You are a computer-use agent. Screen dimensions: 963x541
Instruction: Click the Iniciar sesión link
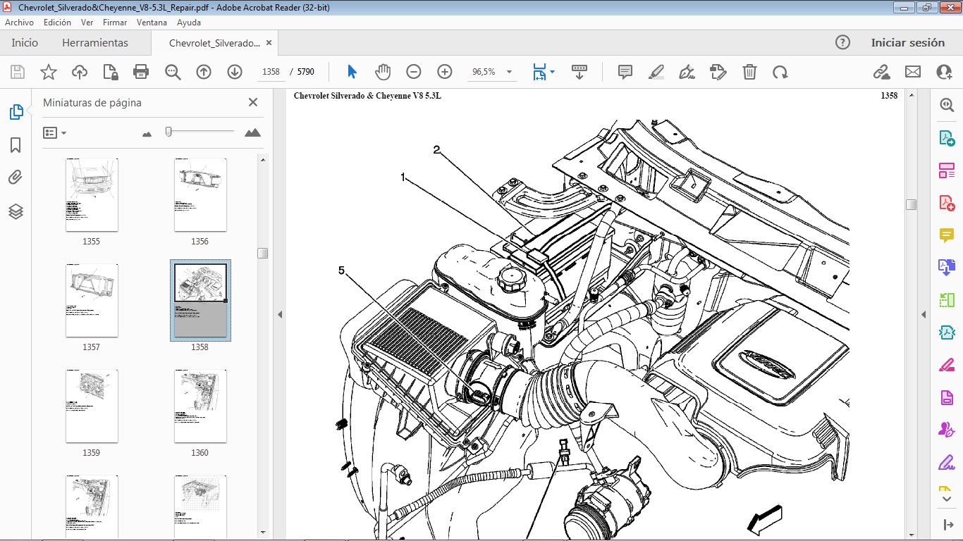point(908,43)
